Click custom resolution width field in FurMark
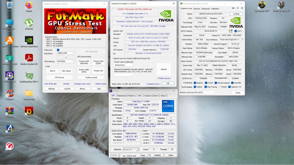 tap(60, 57)
